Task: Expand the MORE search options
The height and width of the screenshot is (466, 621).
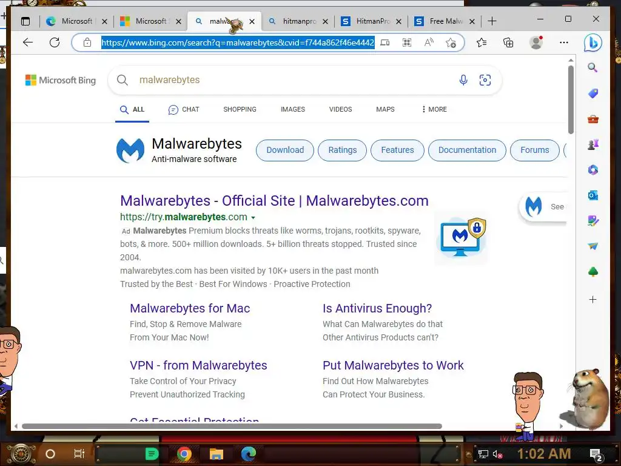Action: pyautogui.click(x=434, y=109)
